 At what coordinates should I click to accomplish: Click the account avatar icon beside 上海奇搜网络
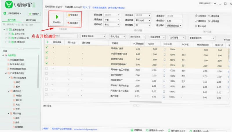coord(5,13)
